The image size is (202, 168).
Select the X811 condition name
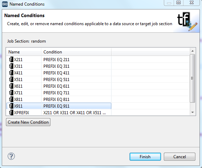(18, 99)
